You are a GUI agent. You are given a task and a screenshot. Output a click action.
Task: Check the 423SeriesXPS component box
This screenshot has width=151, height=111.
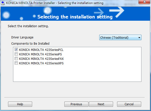[x=16, y=63]
